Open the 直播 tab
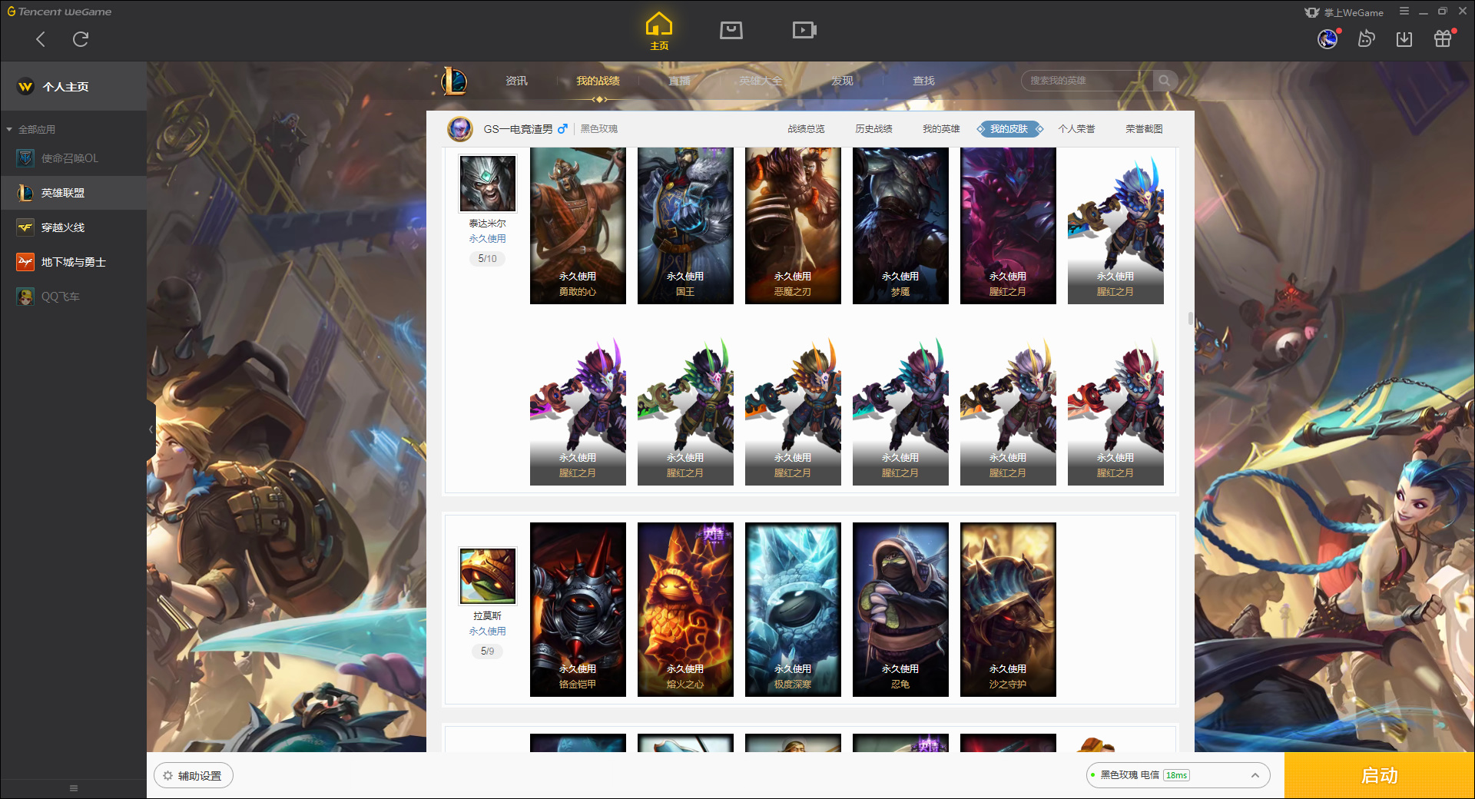1475x799 pixels. click(x=679, y=81)
